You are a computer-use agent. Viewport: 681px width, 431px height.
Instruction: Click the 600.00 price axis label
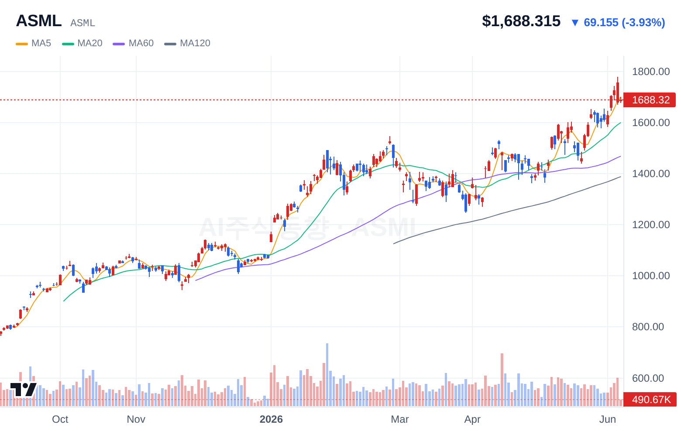(648, 378)
